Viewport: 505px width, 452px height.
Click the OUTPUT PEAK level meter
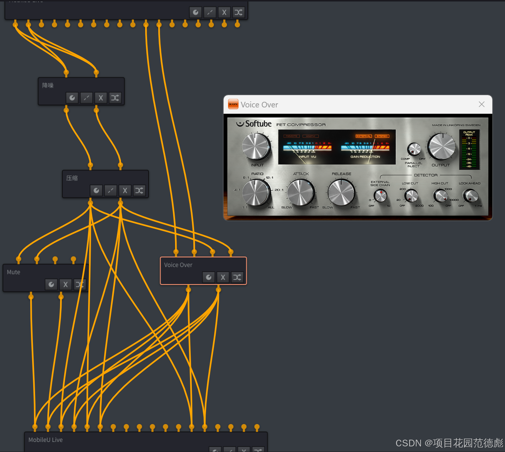click(469, 150)
